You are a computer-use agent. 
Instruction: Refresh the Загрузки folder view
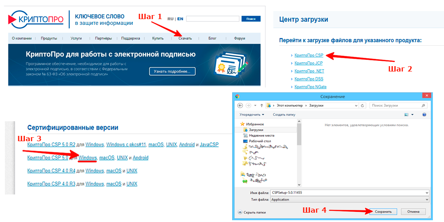362,105
